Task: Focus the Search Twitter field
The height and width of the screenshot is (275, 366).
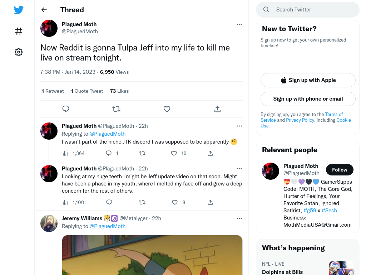Action: 308,10
